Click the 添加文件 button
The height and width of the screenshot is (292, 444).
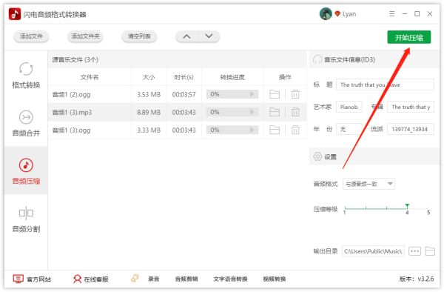click(x=31, y=36)
